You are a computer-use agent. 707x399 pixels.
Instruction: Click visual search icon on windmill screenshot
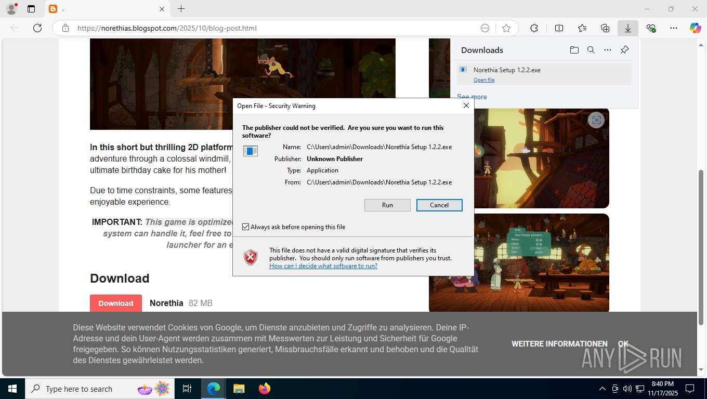pos(596,120)
